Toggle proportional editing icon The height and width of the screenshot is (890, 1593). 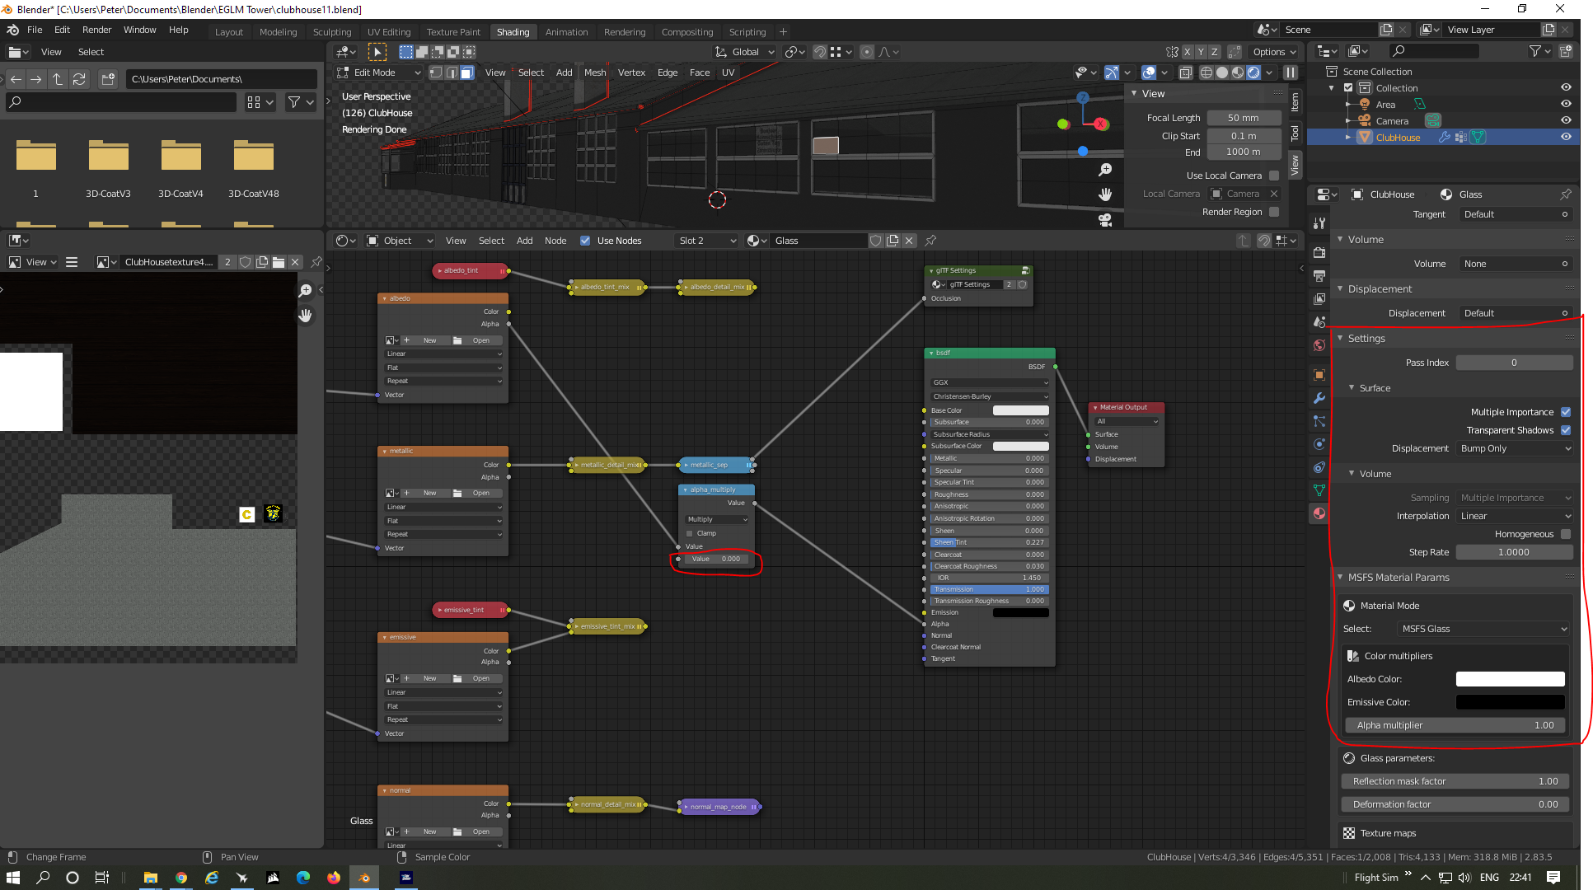point(867,52)
